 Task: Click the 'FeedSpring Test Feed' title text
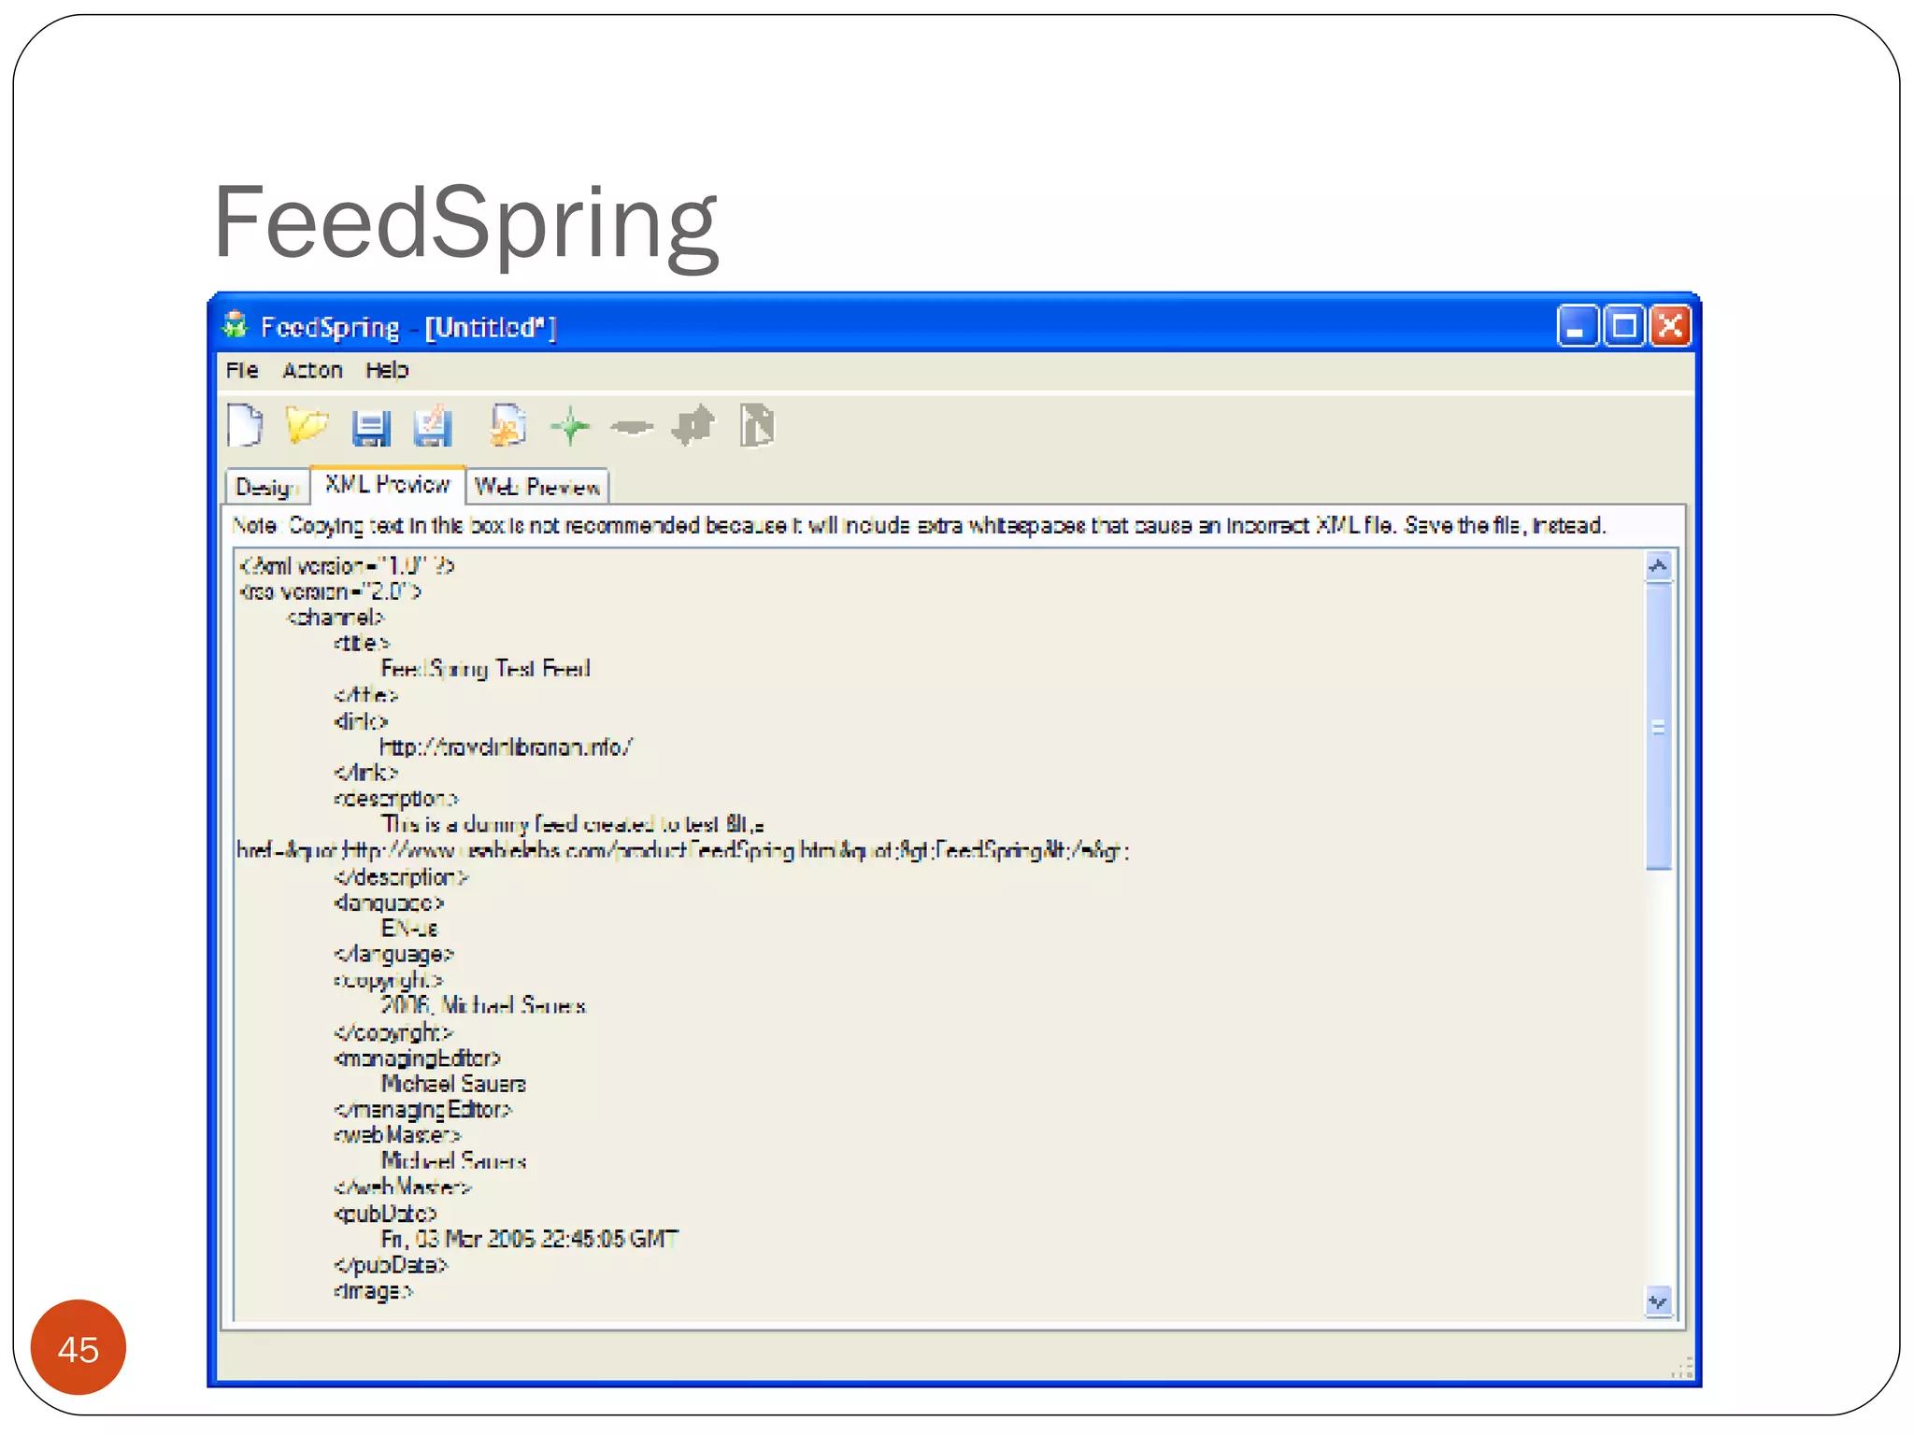485,669
